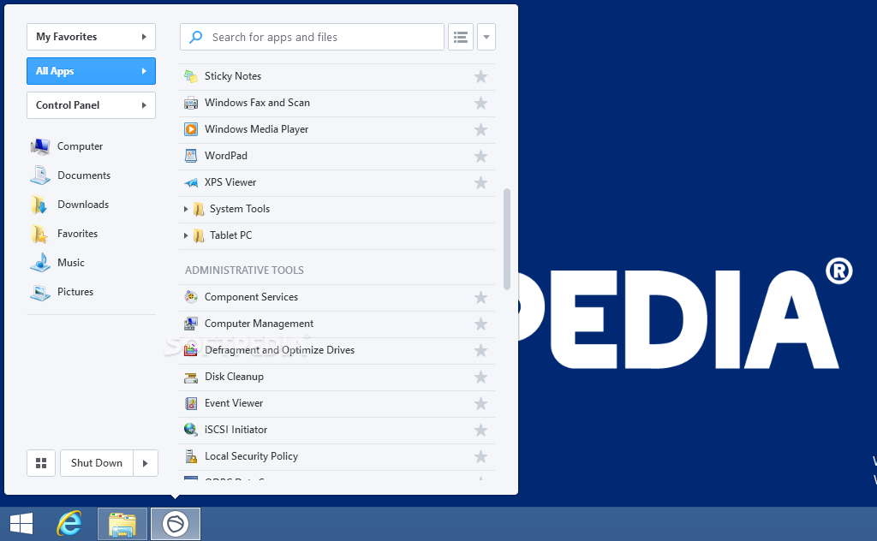Open Local Security Policy icon
The height and width of the screenshot is (541, 877).
click(191, 456)
